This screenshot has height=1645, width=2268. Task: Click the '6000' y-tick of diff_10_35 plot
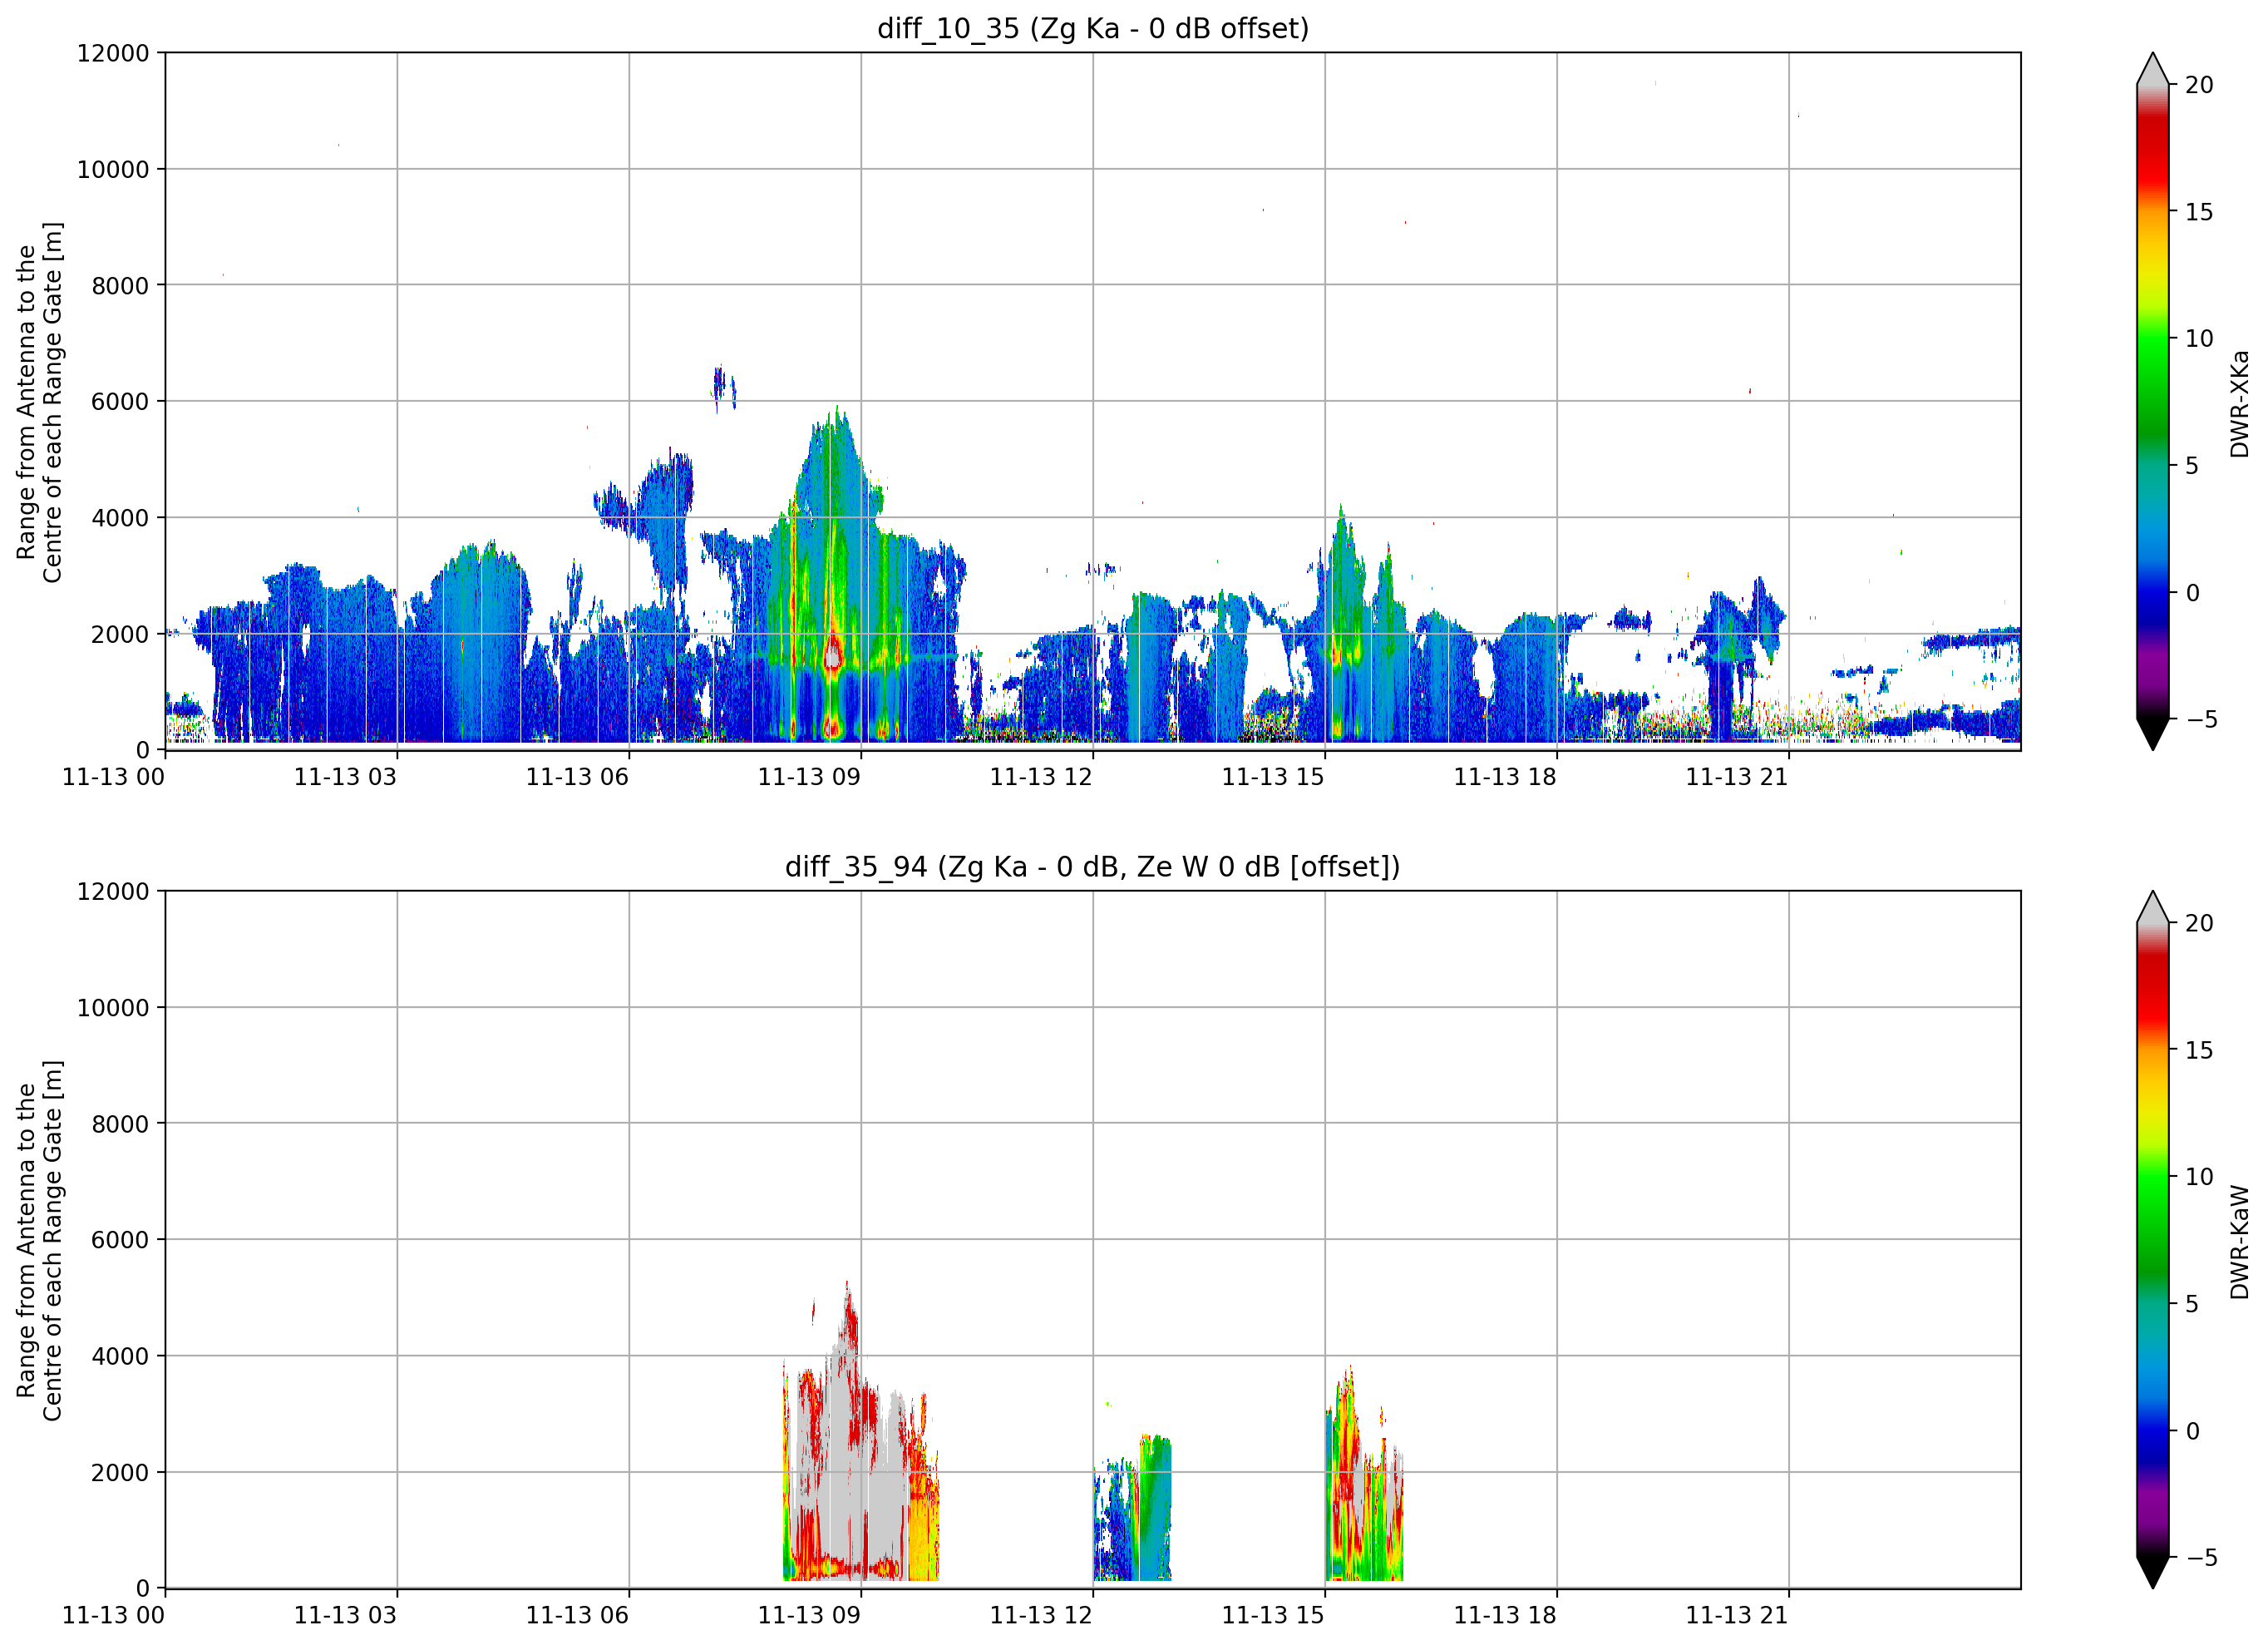120,401
